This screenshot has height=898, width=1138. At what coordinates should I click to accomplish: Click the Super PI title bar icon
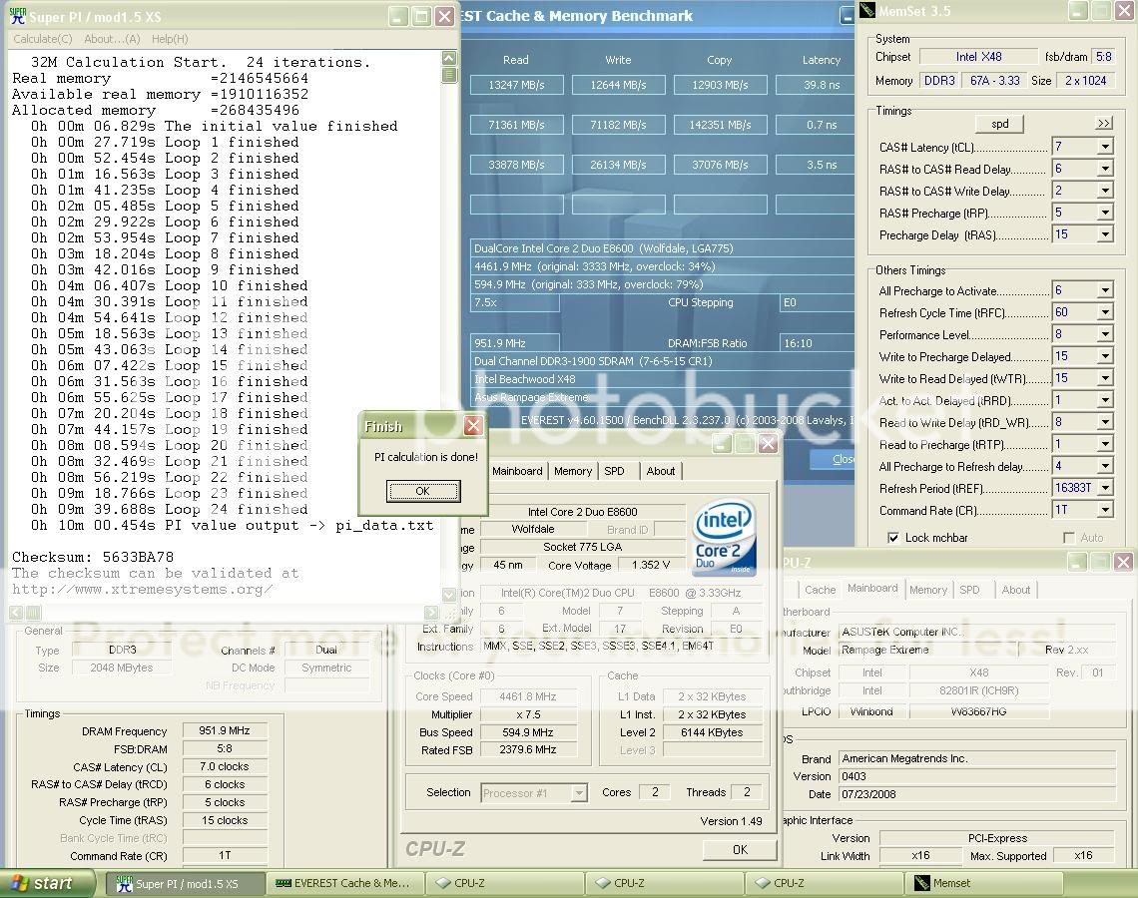[x=17, y=16]
